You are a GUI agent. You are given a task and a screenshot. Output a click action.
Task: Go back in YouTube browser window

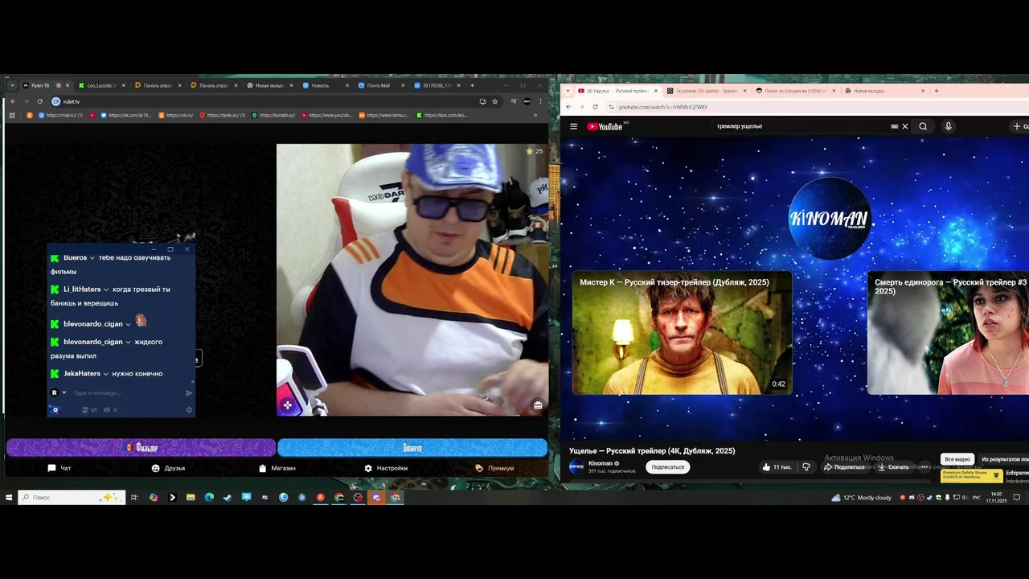[568, 107]
